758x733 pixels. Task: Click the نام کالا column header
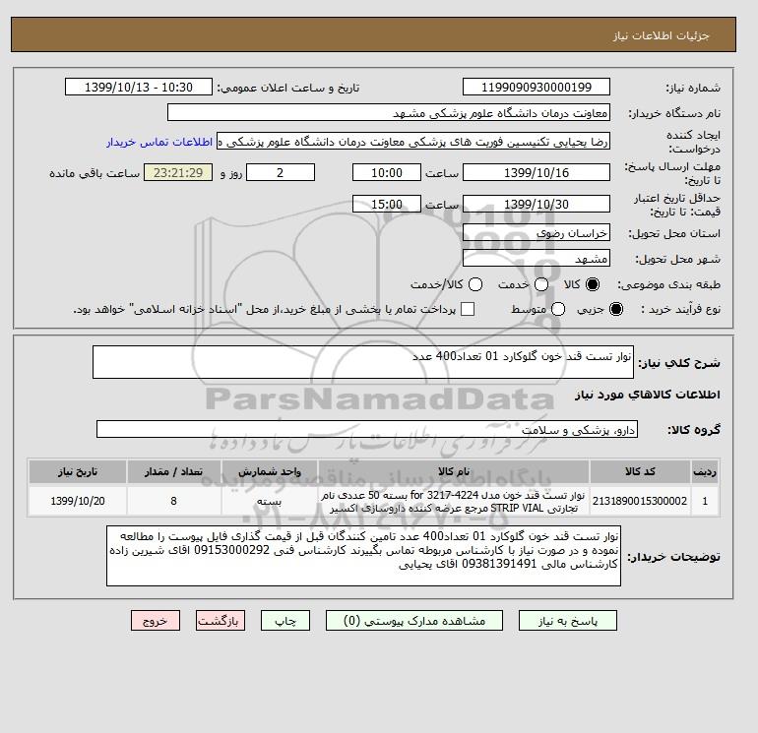coord(454,471)
